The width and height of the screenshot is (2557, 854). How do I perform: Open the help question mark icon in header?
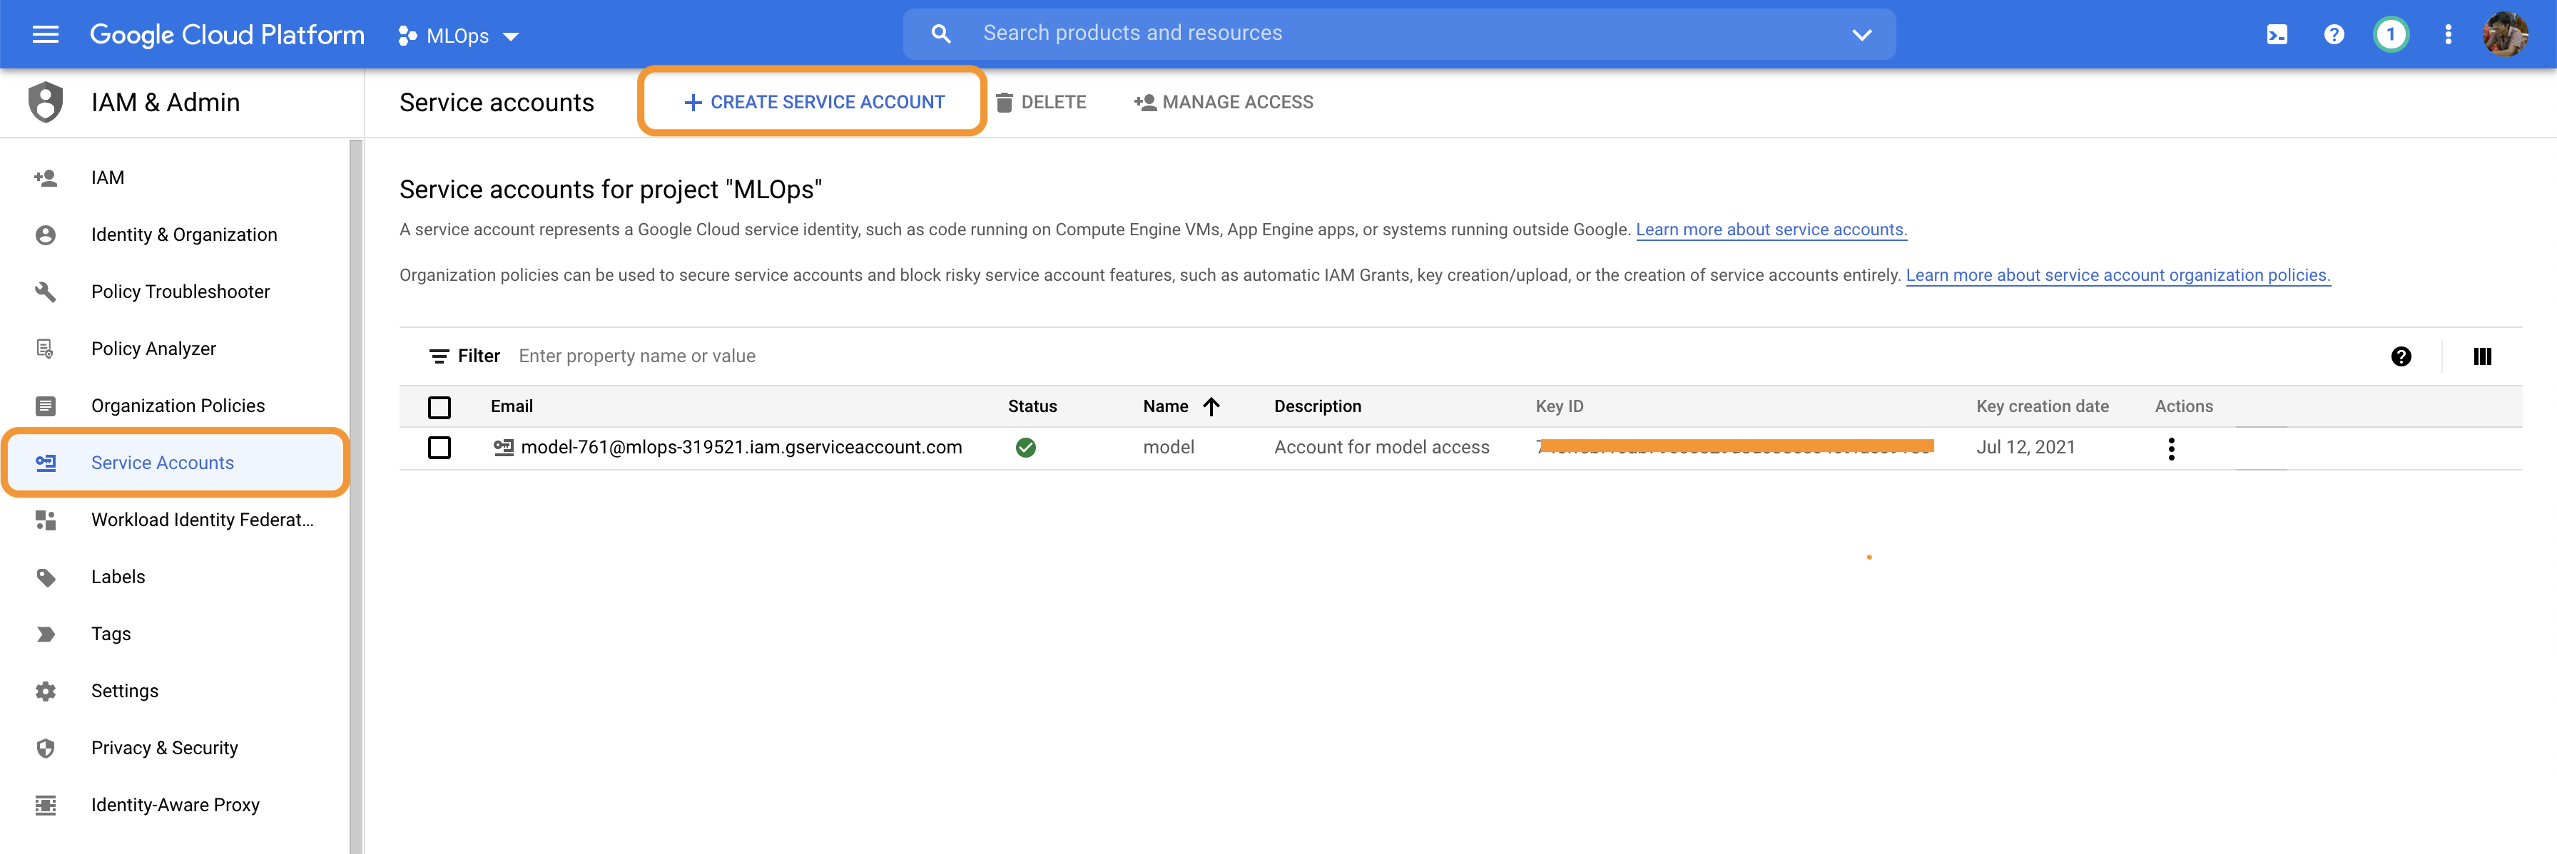click(2334, 35)
